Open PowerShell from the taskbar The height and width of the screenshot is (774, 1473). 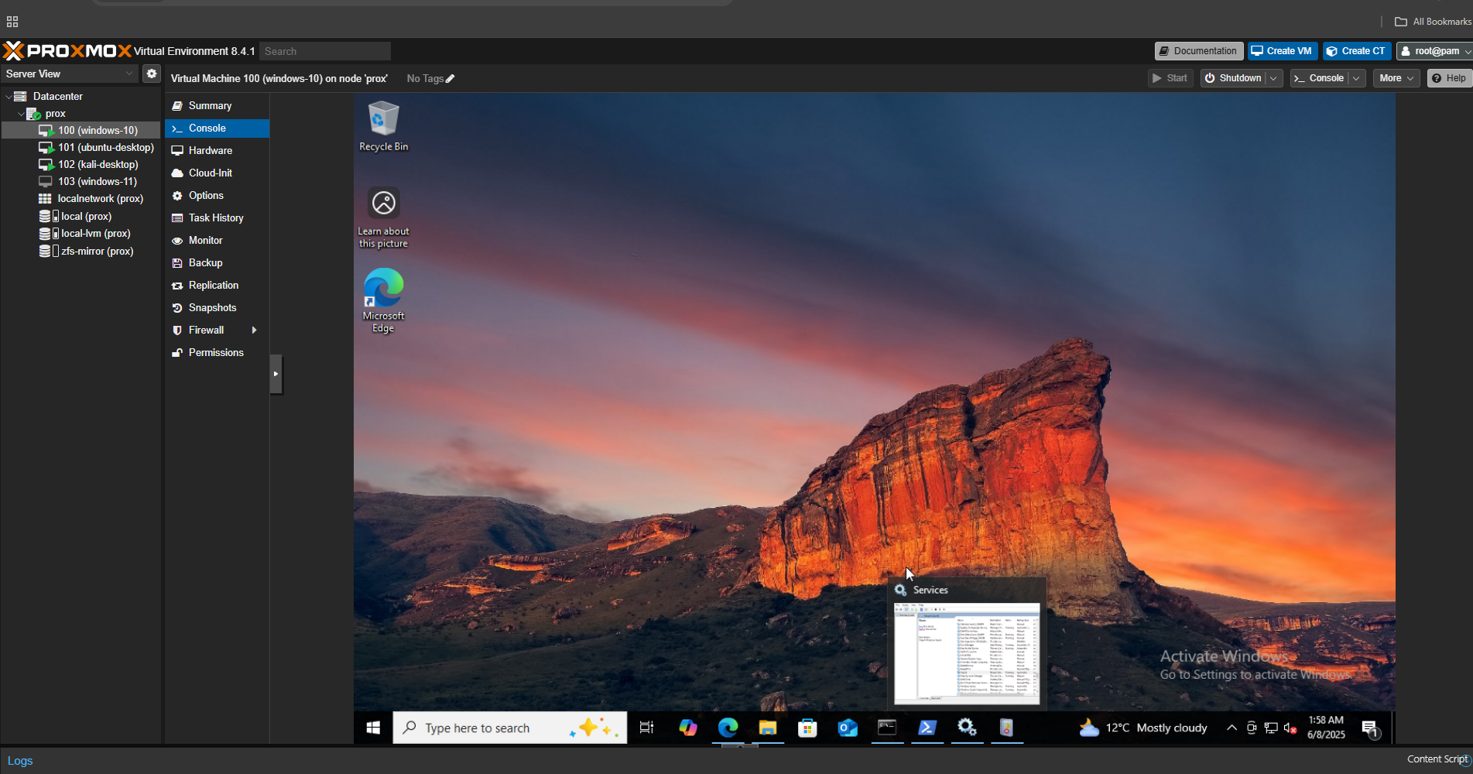(x=927, y=728)
